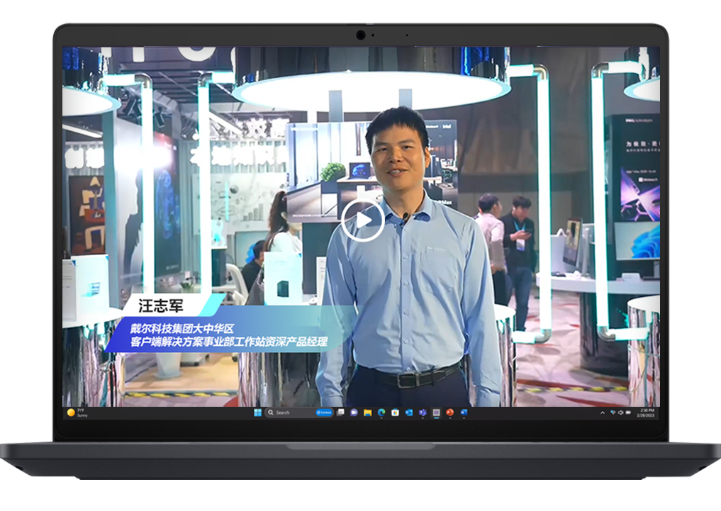721x511 pixels.
Task: Launch Microsoft Edge browser
Action: (x=381, y=412)
